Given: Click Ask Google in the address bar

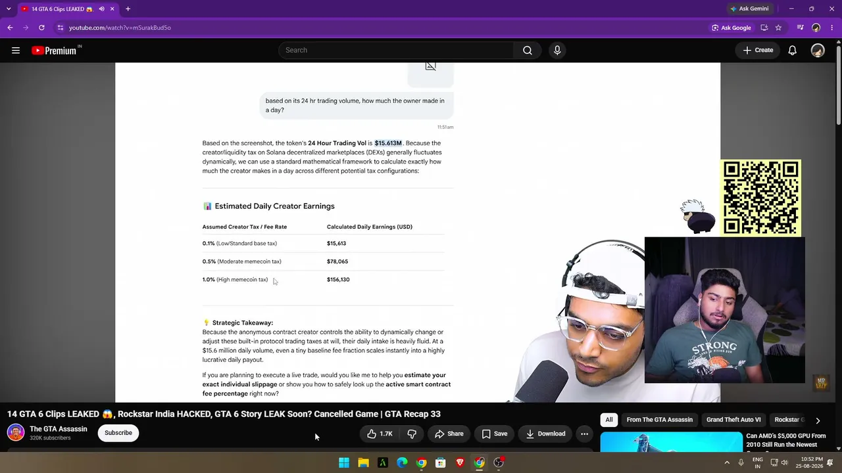Looking at the screenshot, I should 731,28.
